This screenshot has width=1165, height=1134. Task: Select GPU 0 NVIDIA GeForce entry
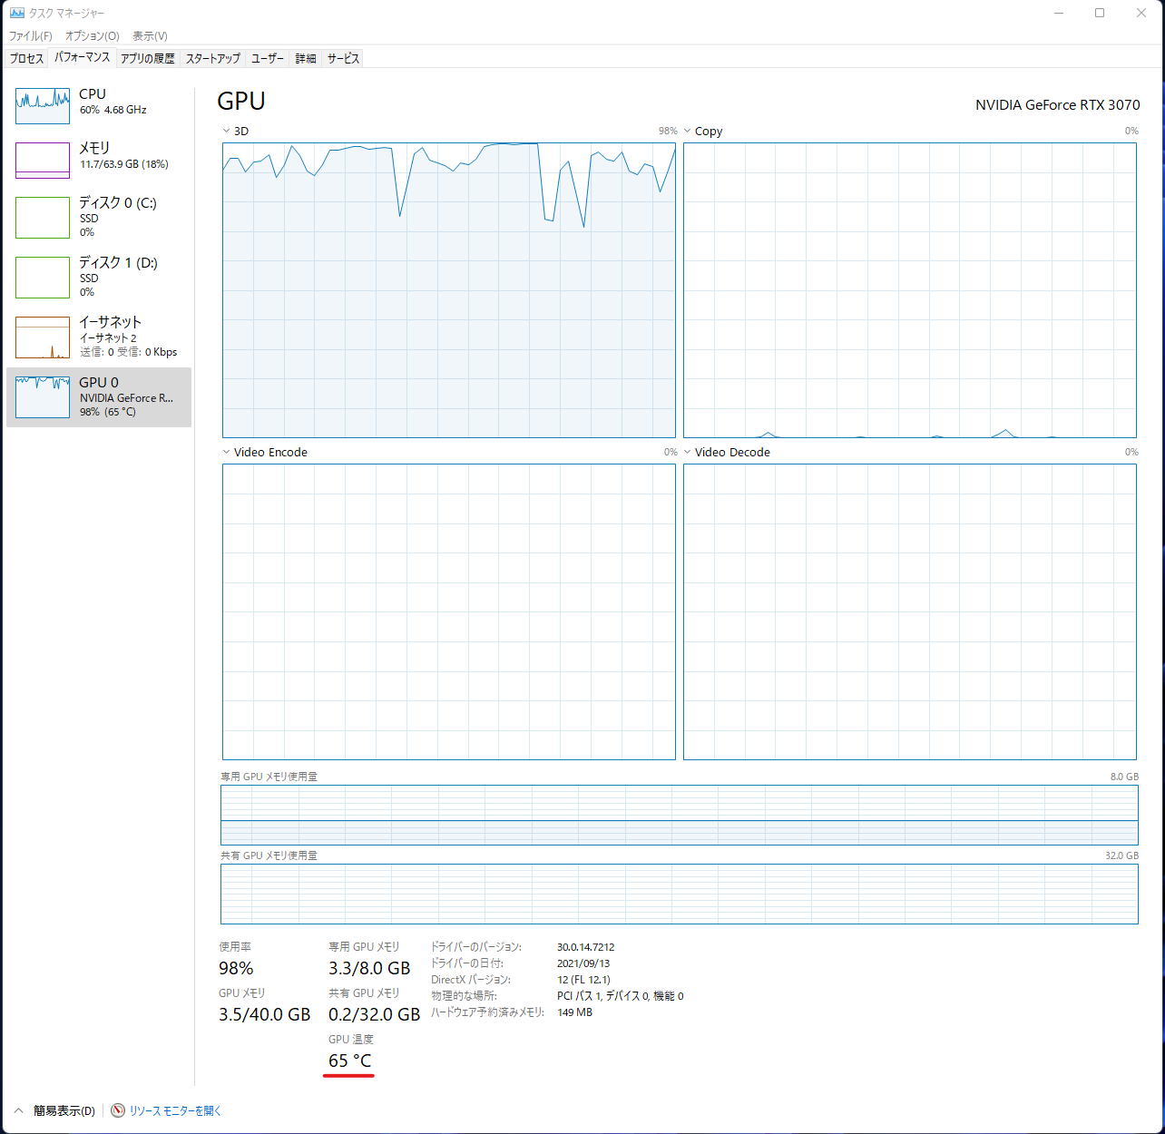99,397
